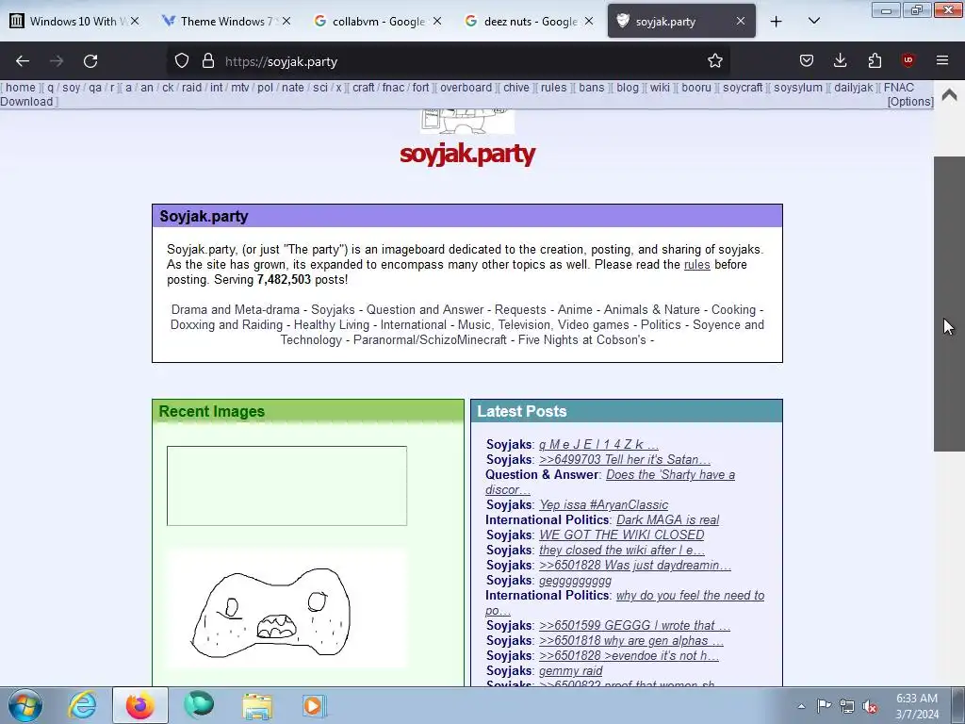Open tracking protection shield in address bar

pos(182,61)
